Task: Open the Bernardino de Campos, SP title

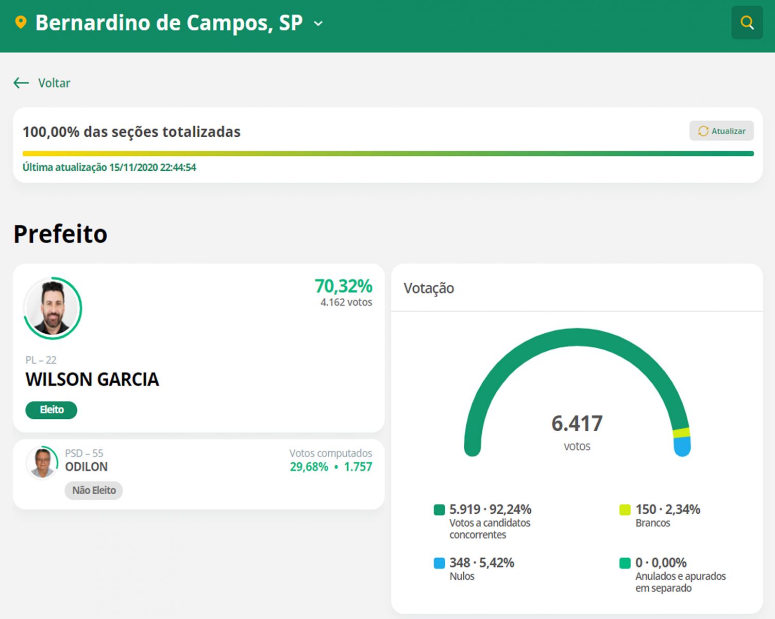Action: click(x=169, y=23)
